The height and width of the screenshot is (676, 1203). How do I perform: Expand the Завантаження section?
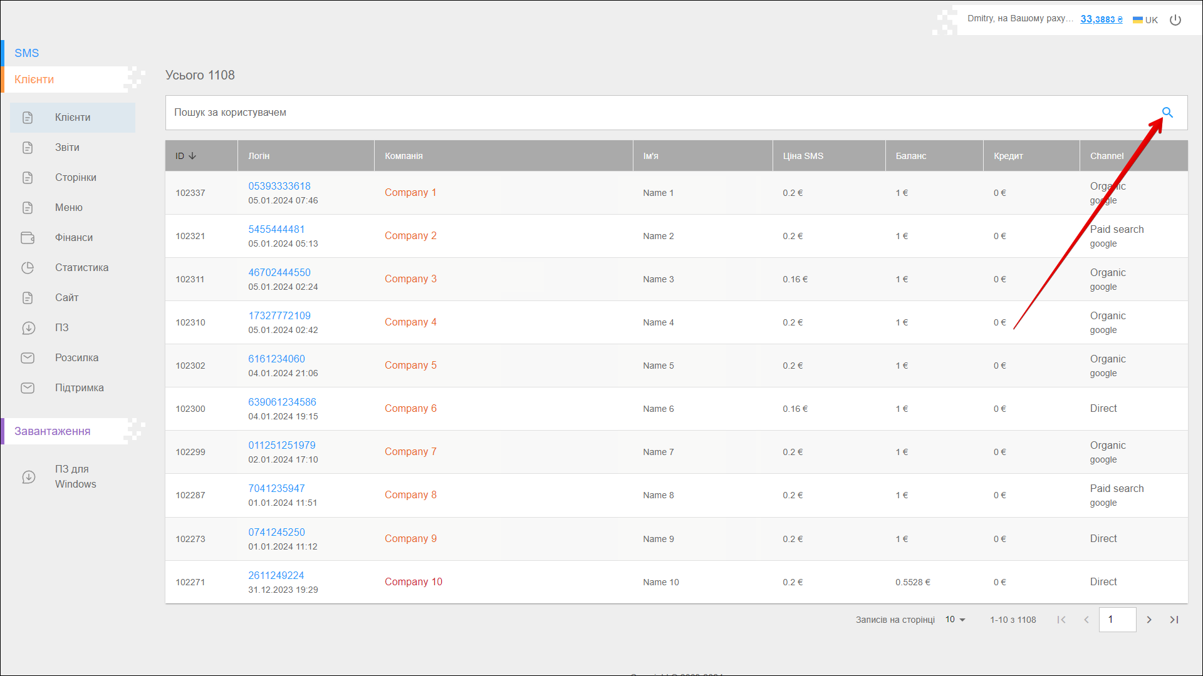(x=53, y=431)
